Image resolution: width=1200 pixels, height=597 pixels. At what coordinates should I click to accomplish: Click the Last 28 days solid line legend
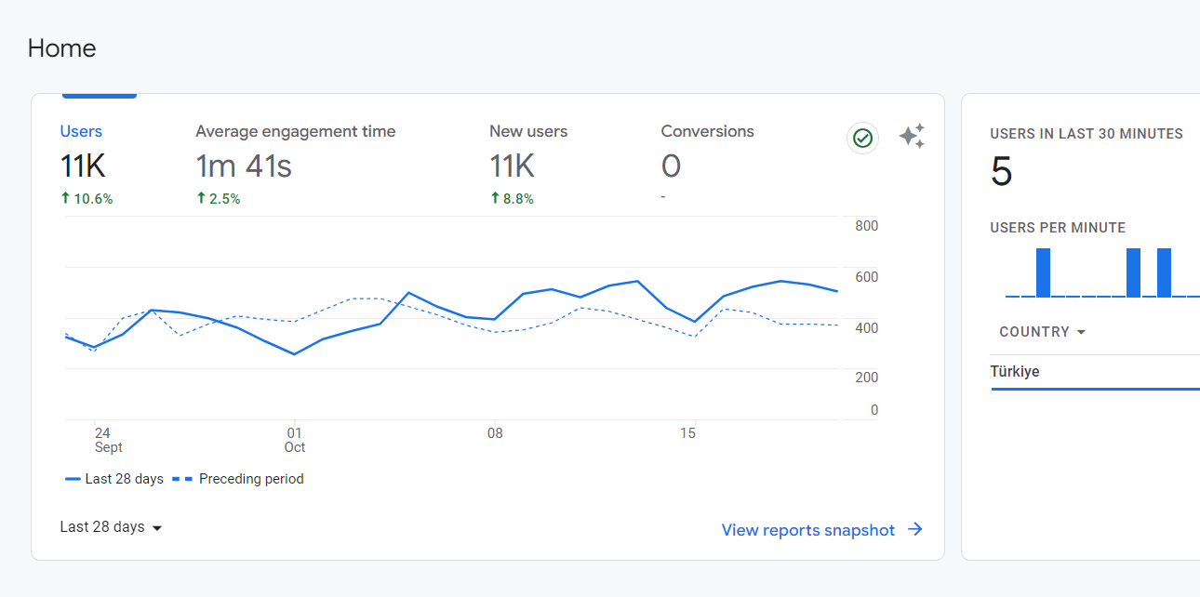[x=114, y=479]
